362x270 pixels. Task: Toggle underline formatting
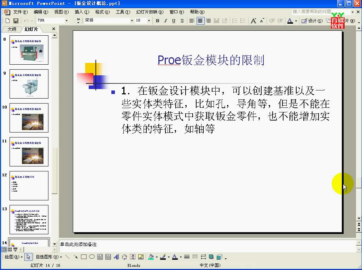tap(174, 21)
